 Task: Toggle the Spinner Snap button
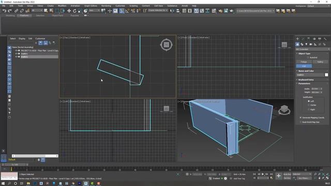point(138,11)
